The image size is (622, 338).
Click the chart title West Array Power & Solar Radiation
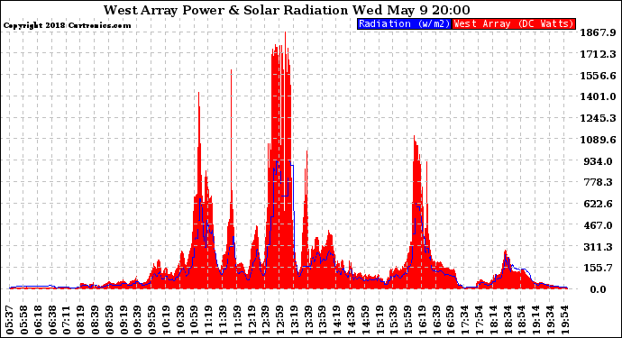point(225,10)
